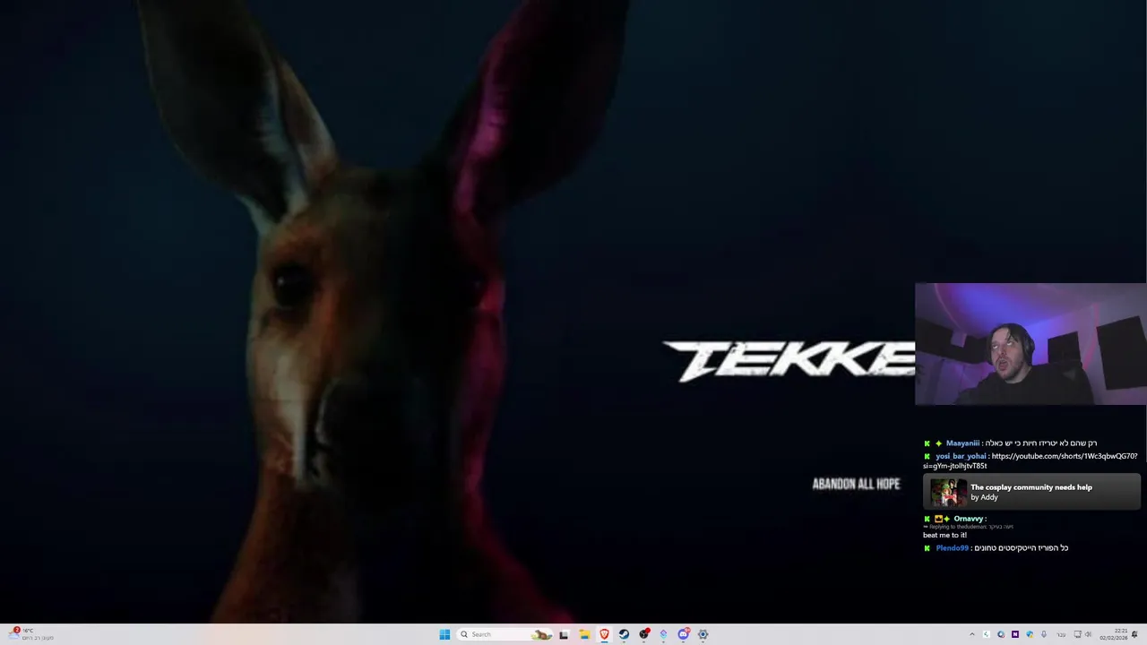Screen dimensions: 1147x645
Task: Click the yosi_bar_yohai username in chat
Action: click(961, 456)
